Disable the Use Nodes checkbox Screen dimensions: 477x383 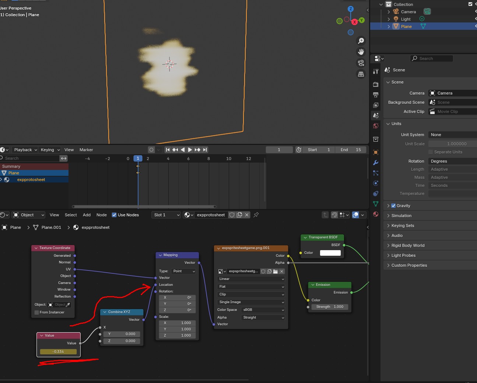point(114,215)
